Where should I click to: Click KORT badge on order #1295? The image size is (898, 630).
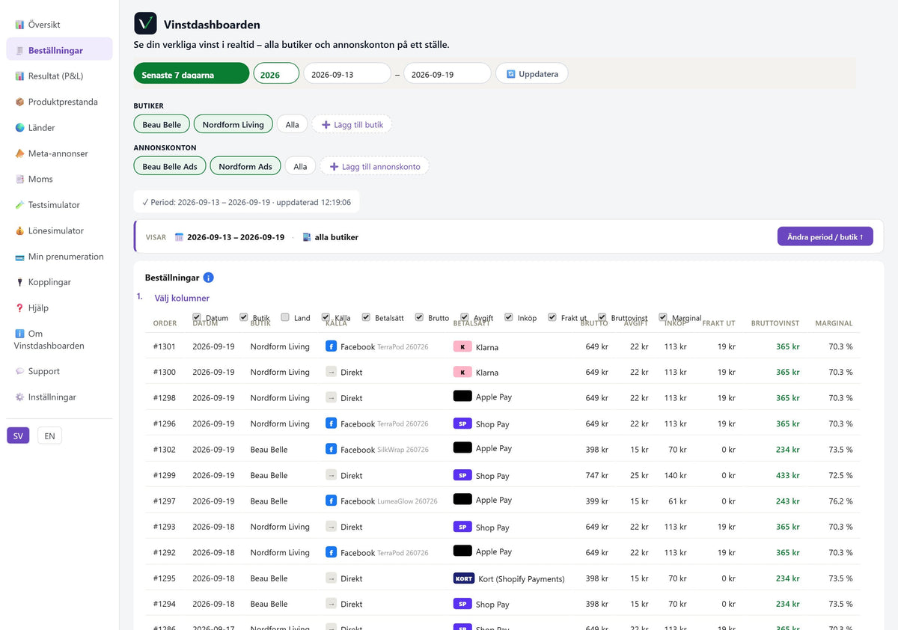point(464,578)
